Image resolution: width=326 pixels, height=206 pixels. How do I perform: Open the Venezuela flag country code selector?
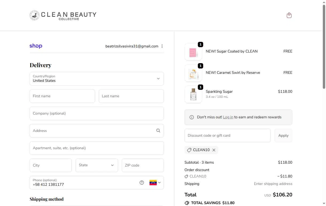[x=155, y=183]
